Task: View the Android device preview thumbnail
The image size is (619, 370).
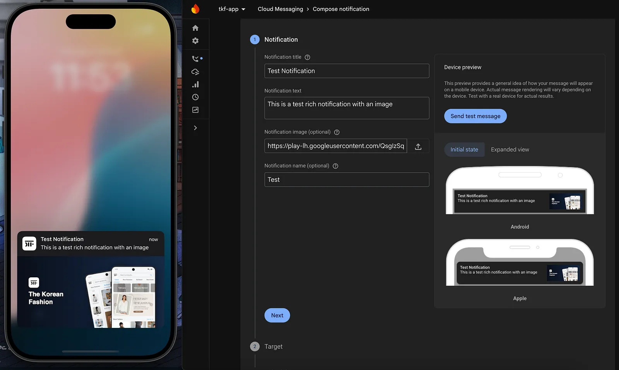Action: 520,201
